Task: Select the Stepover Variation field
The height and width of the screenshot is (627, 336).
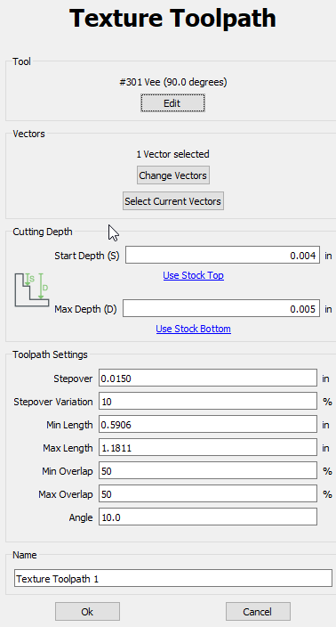Action: 208,401
